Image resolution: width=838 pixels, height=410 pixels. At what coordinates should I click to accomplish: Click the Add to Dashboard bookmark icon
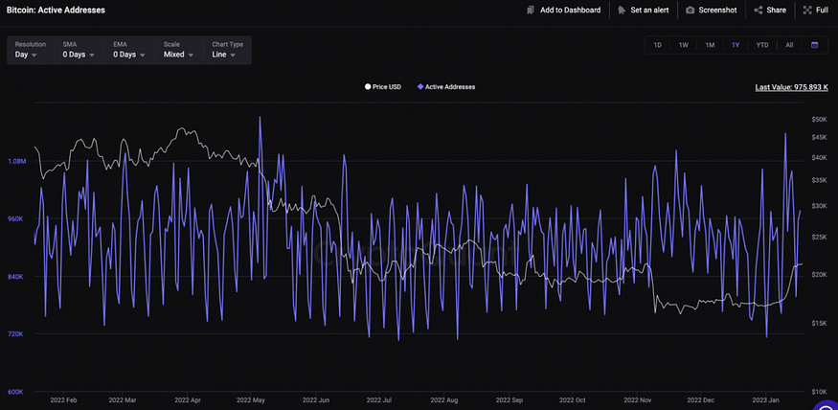(531, 11)
